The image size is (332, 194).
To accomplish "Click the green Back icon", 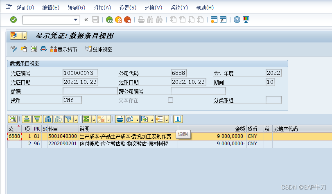I will point(109,20).
